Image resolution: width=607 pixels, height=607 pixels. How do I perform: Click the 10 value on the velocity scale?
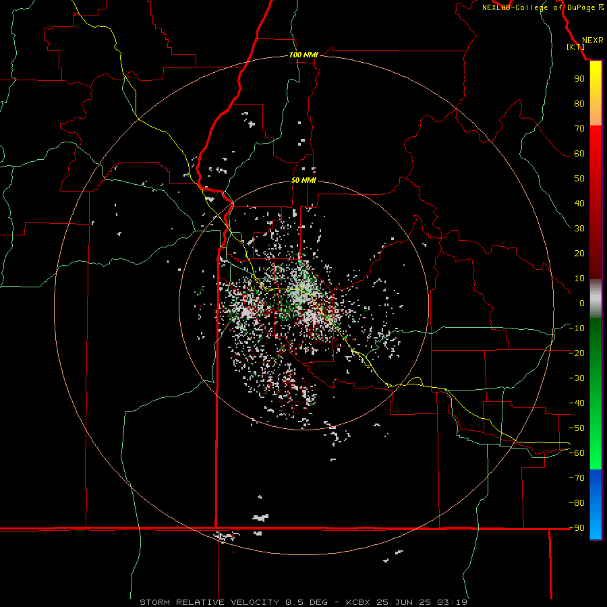(579, 279)
